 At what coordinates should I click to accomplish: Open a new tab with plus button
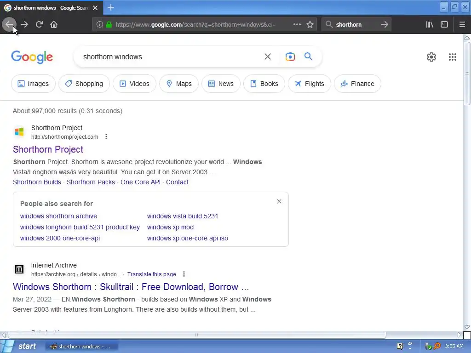coord(111,7)
